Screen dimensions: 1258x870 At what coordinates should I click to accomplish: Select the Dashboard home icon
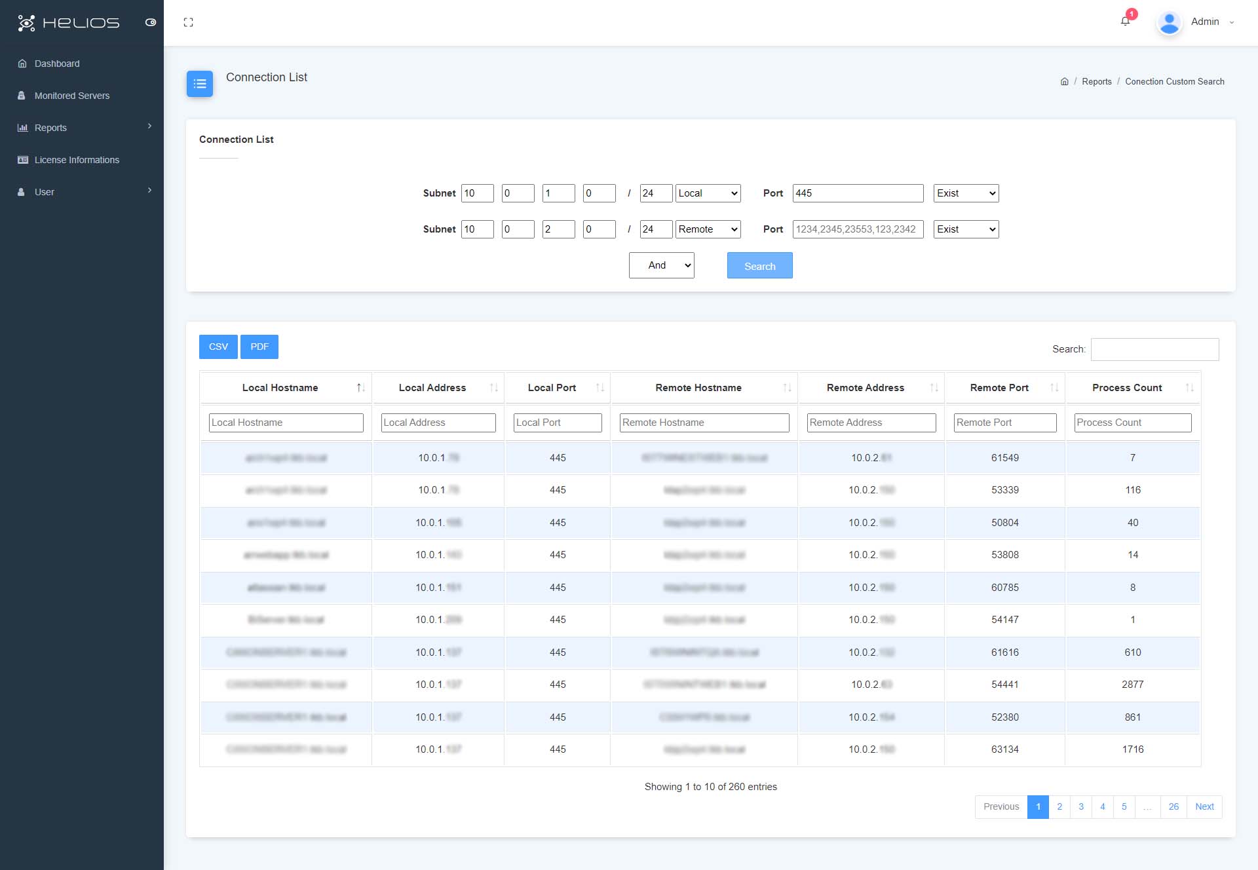[x=23, y=63]
